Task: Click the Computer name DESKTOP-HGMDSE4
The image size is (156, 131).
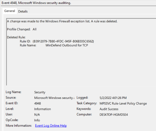Action: click(x=114, y=115)
